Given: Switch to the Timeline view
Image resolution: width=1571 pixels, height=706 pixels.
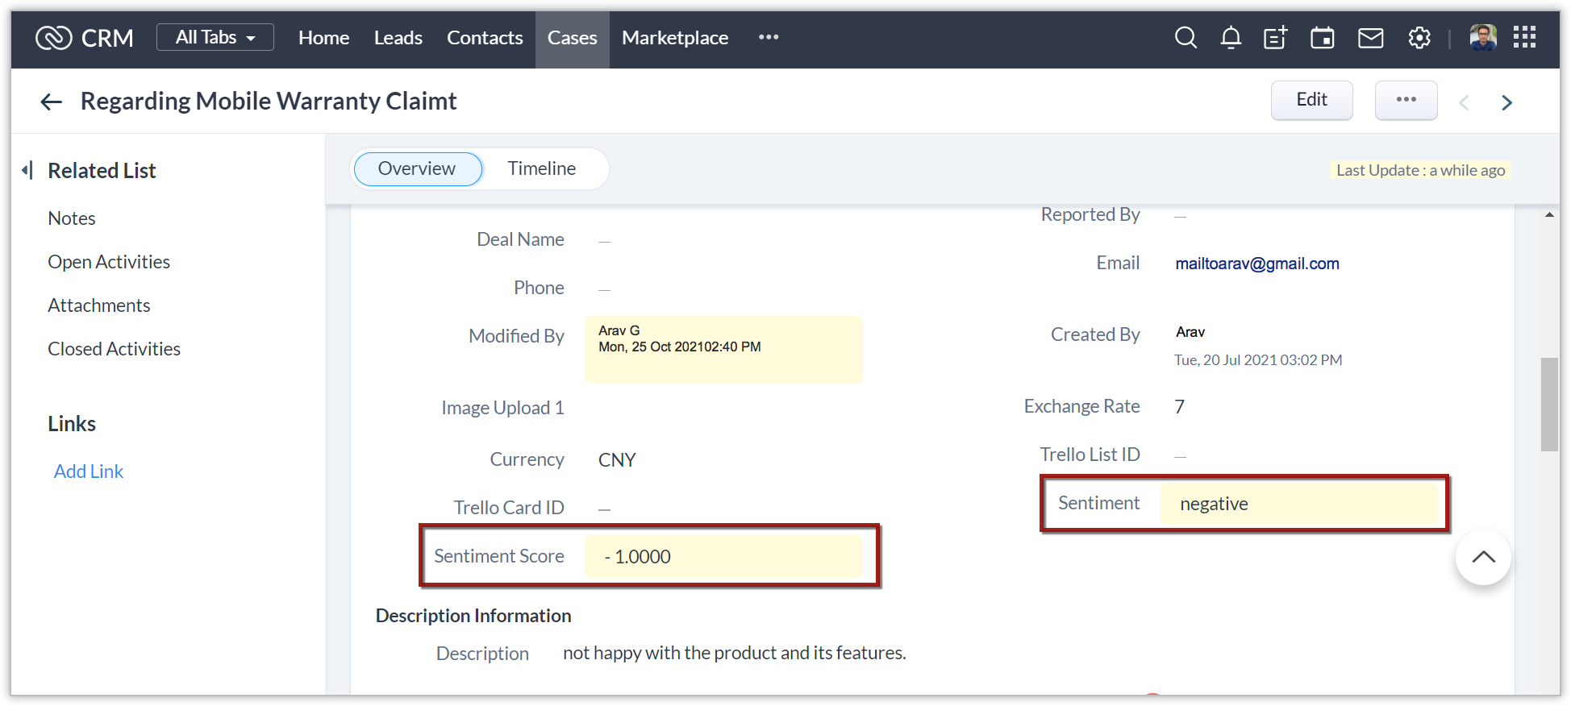Looking at the screenshot, I should click(542, 168).
